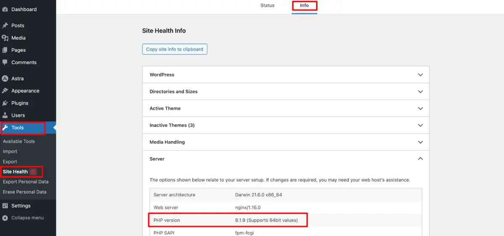Click the Tools wrench icon
This screenshot has width=504, height=236.
5,128
